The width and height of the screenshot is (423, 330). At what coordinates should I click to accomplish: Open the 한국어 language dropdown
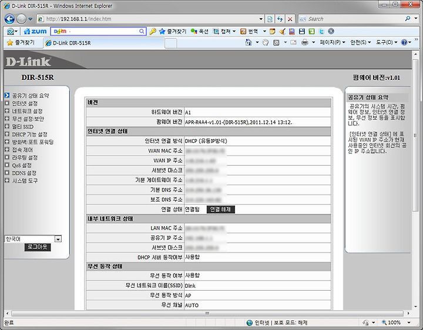pyautogui.click(x=33, y=239)
